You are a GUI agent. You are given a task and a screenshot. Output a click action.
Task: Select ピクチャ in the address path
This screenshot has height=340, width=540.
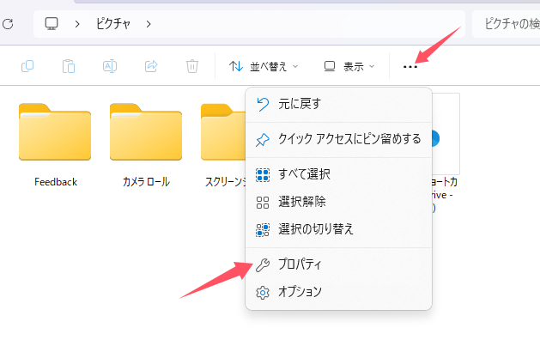[113, 24]
